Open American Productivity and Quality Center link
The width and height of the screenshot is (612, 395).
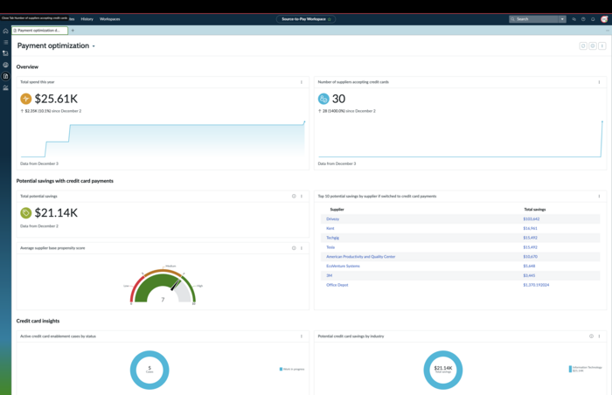click(x=360, y=256)
